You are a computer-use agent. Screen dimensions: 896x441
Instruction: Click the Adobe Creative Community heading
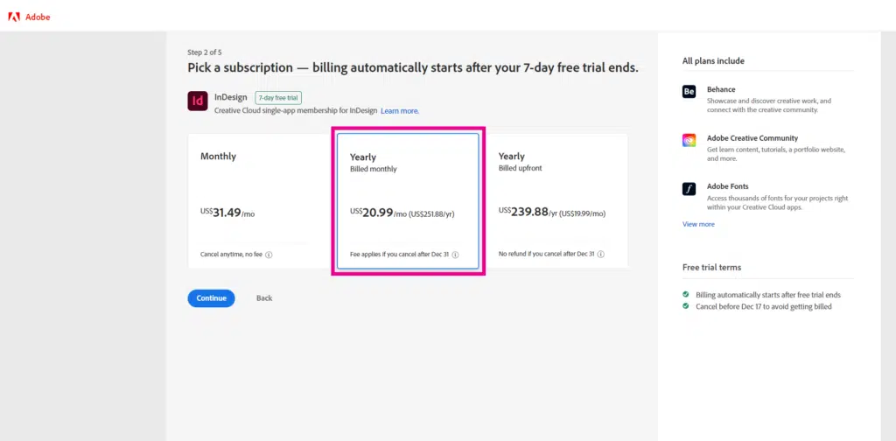752,138
